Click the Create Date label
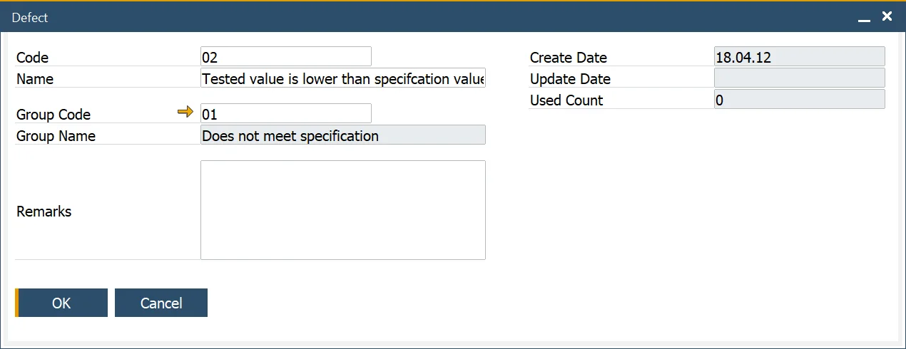906x349 pixels. [569, 58]
